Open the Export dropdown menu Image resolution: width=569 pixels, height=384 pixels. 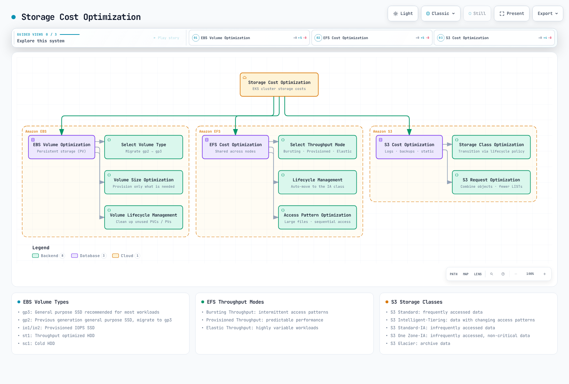click(x=548, y=14)
